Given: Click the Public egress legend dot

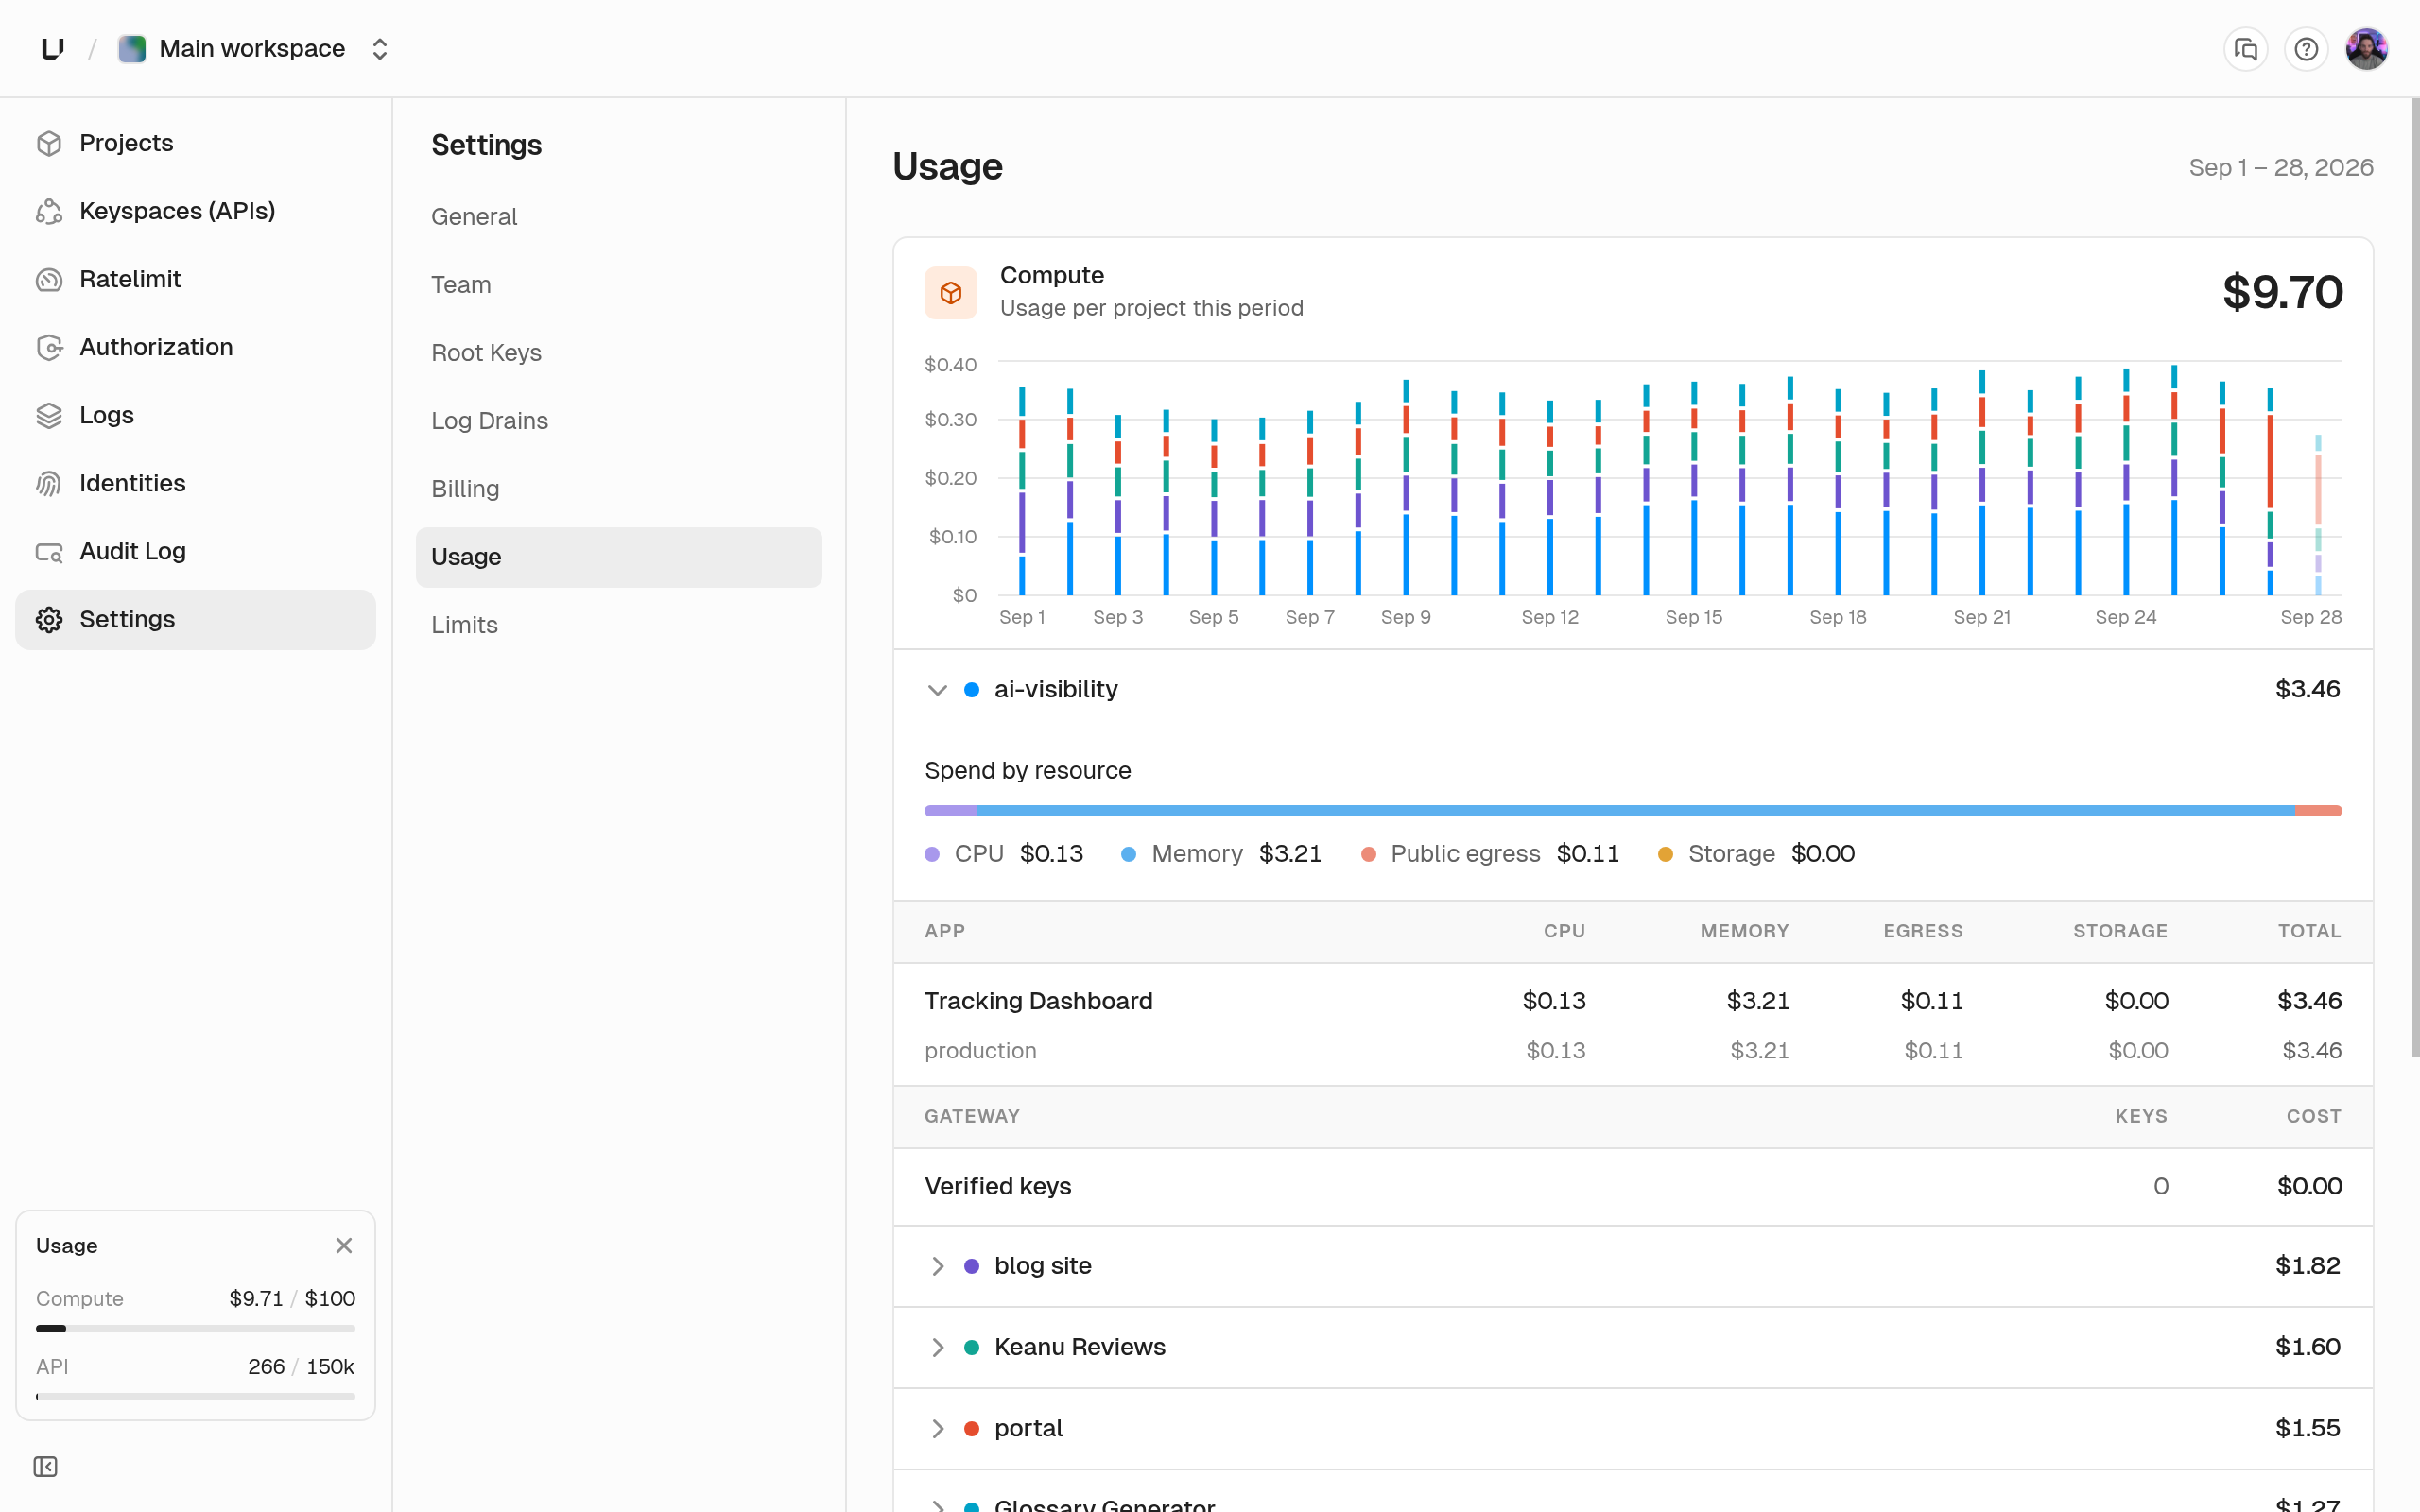Looking at the screenshot, I should [x=1368, y=854].
